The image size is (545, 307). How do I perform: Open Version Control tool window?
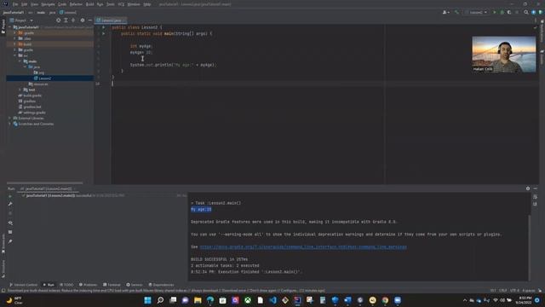pyautogui.click(x=23, y=285)
